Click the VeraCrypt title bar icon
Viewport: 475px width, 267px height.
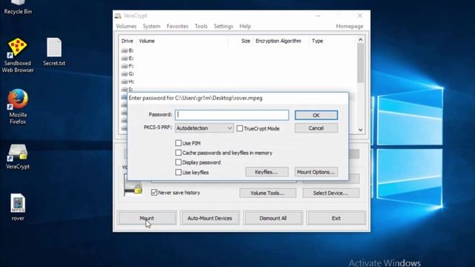click(118, 16)
